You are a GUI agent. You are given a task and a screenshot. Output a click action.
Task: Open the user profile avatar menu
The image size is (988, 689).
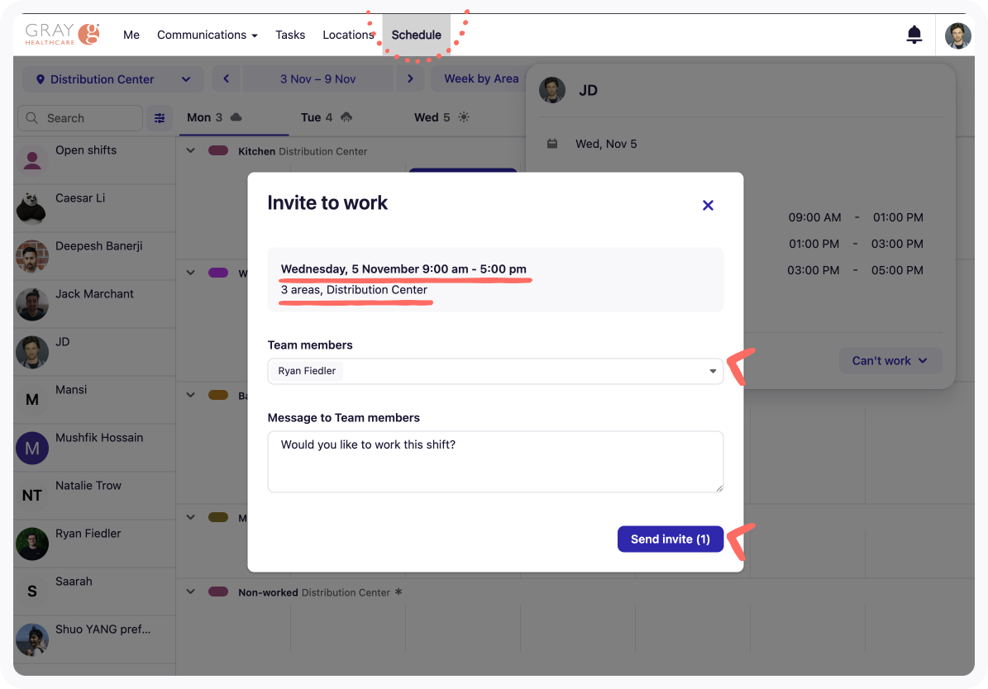957,36
